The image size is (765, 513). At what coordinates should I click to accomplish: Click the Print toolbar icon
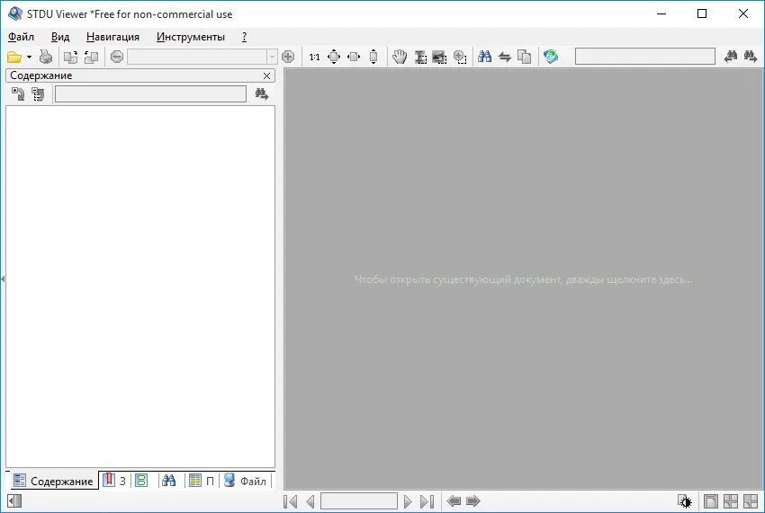[x=46, y=57]
